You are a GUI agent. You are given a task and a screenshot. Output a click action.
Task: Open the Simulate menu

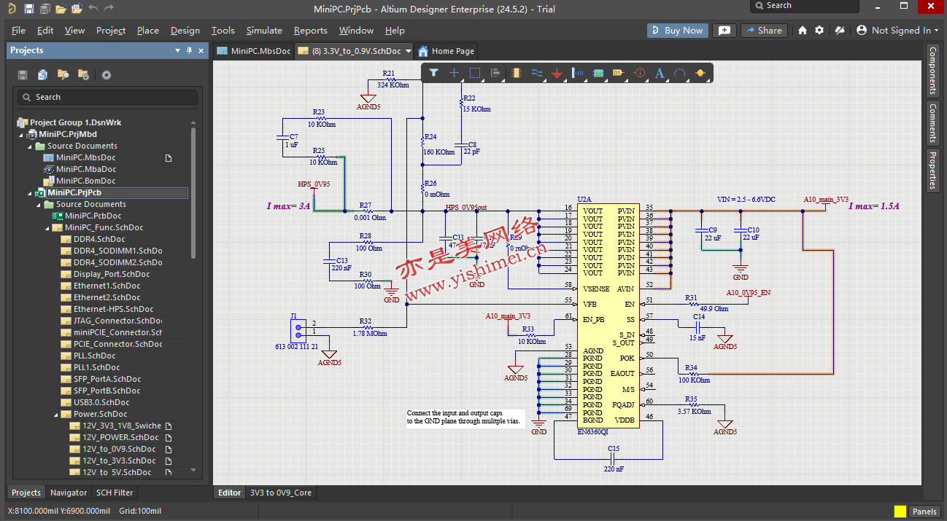click(x=264, y=31)
